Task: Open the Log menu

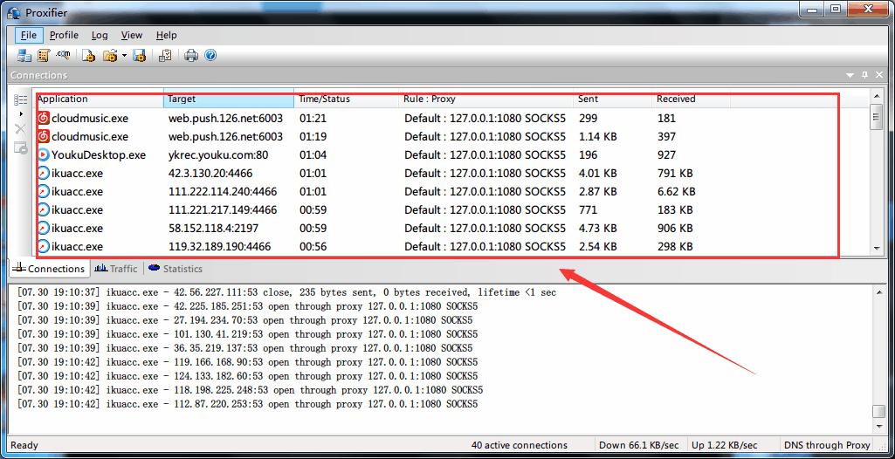Action: click(x=100, y=35)
